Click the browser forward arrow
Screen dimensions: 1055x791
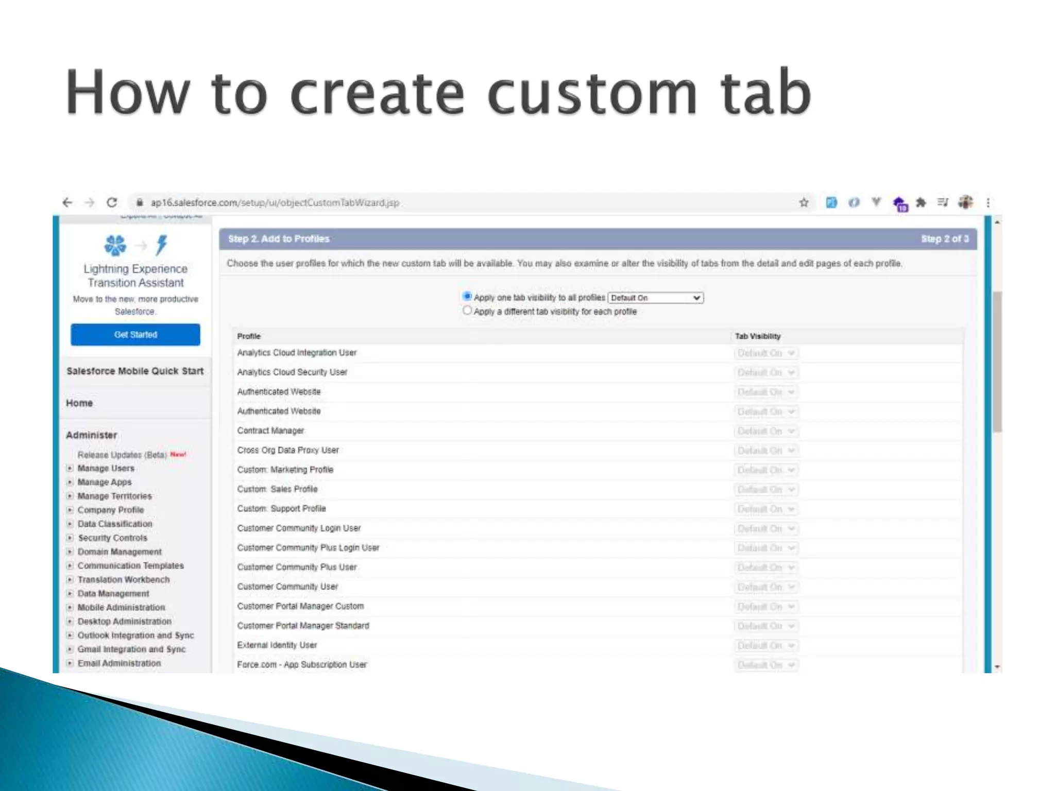click(90, 202)
